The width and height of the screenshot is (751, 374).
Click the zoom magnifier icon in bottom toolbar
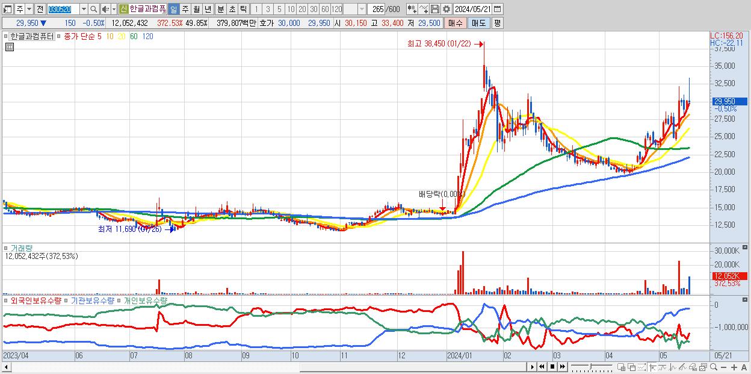[x=714, y=367]
